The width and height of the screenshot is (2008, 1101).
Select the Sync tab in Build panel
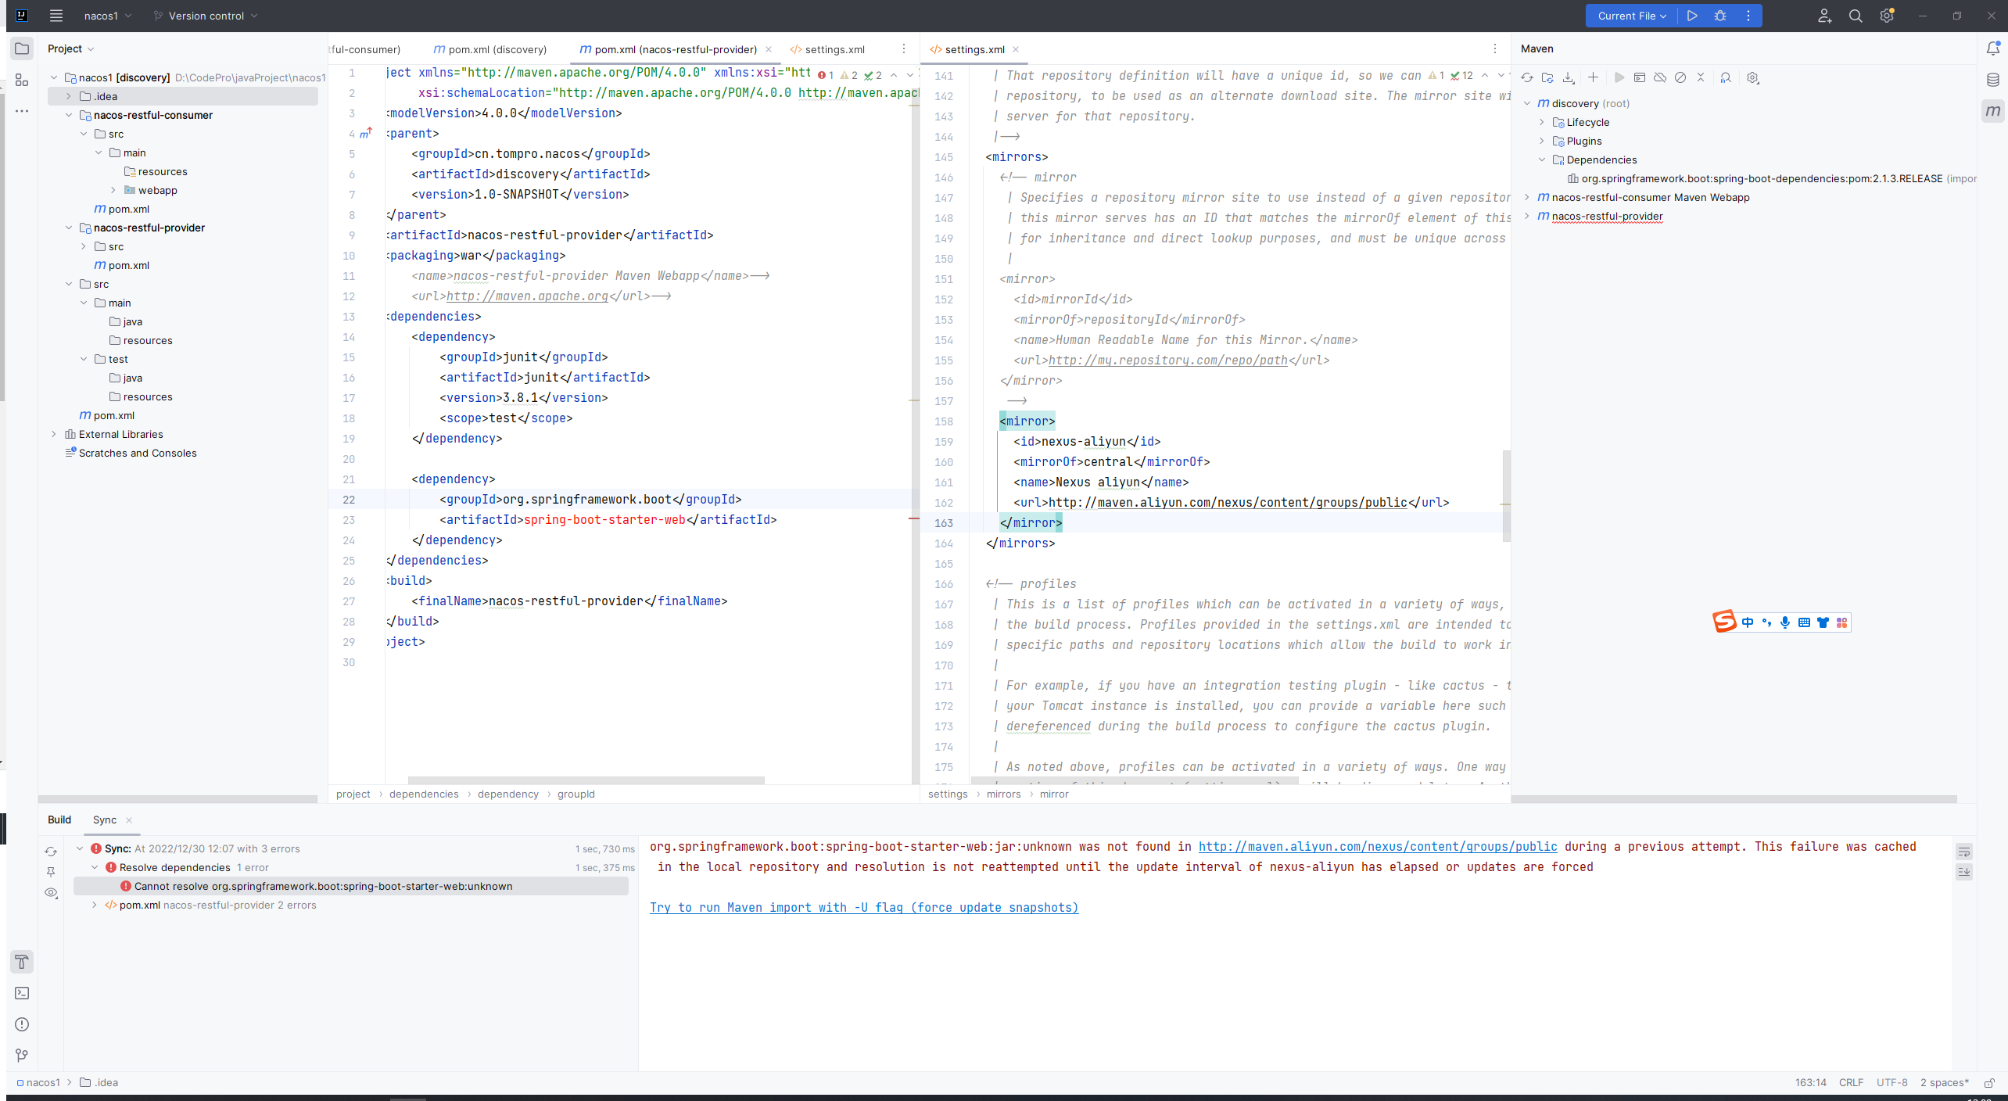coord(105,819)
